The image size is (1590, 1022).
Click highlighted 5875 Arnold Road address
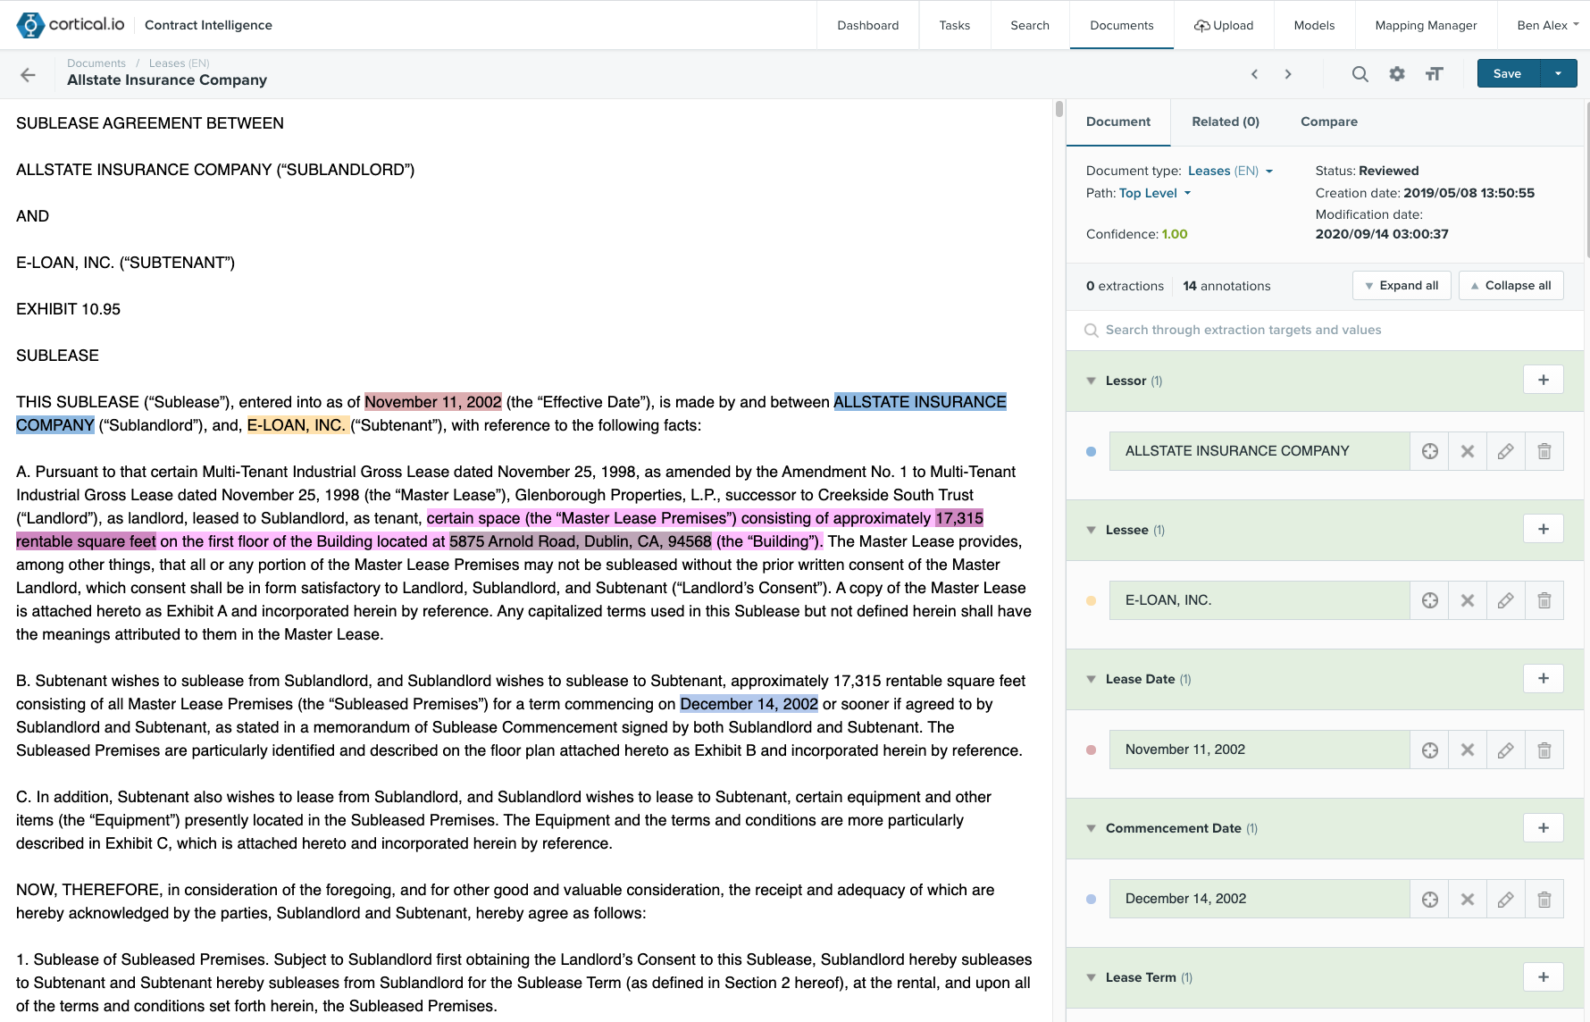(x=581, y=541)
